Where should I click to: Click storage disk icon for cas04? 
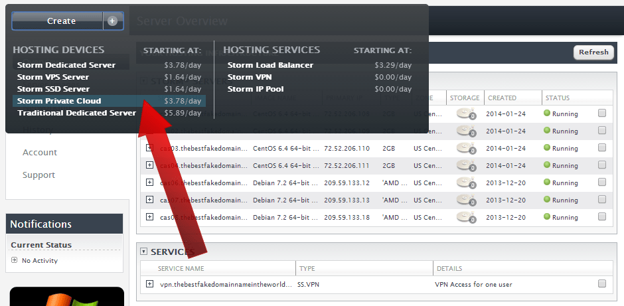(x=466, y=165)
